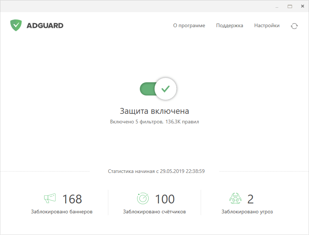Screen dimensions: 309x235
Task: Open Настройки
Action: [267, 26]
